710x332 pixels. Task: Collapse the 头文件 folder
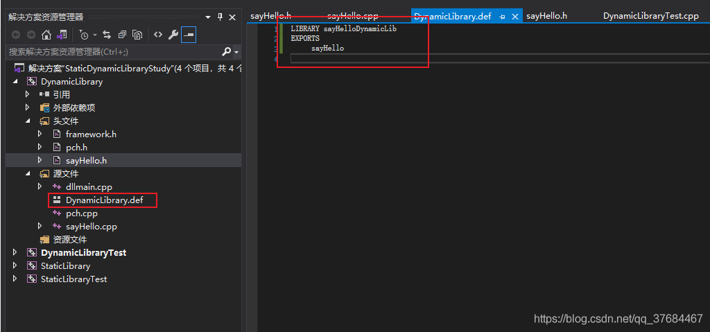click(x=28, y=121)
